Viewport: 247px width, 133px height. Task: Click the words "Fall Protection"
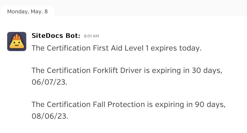[x=119, y=105]
